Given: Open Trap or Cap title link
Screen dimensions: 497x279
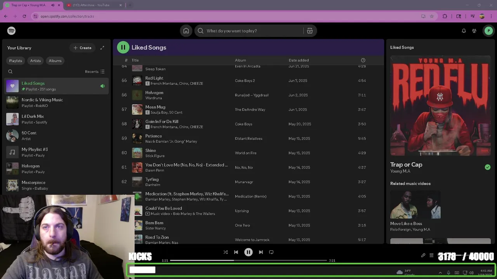Looking at the screenshot, I should (x=406, y=165).
